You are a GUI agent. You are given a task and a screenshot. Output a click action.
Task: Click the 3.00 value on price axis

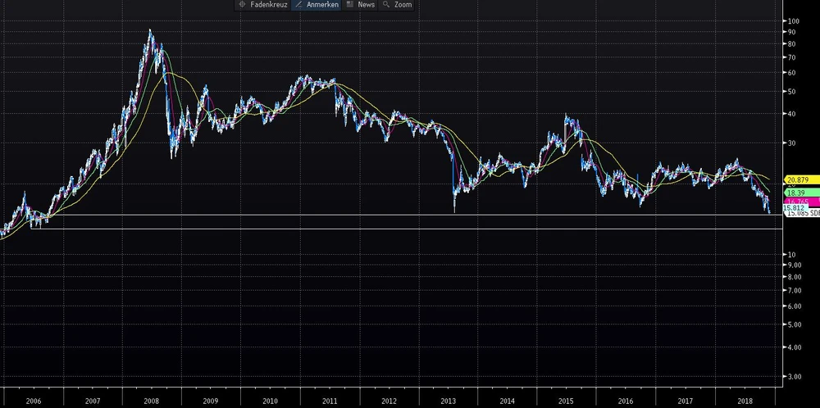pos(793,377)
